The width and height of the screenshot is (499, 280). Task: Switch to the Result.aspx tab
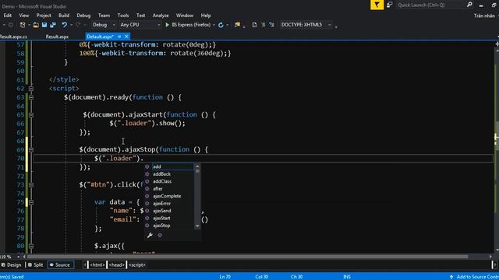pos(57,37)
